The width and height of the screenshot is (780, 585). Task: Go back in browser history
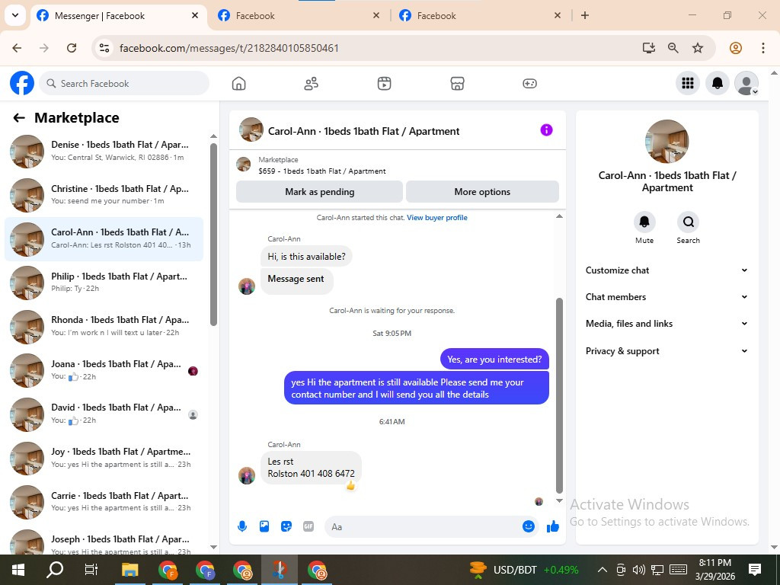pos(17,48)
